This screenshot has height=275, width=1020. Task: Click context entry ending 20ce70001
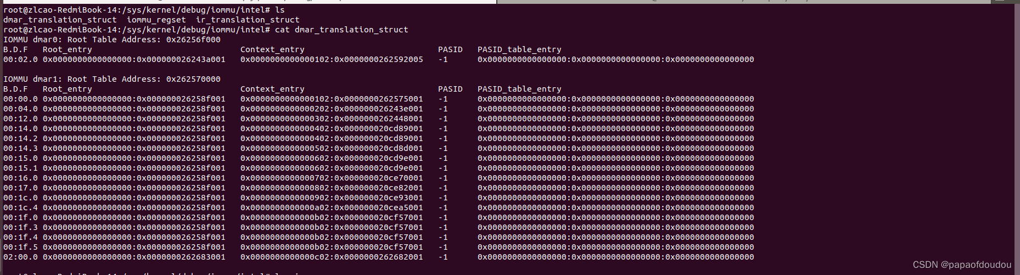(x=332, y=178)
